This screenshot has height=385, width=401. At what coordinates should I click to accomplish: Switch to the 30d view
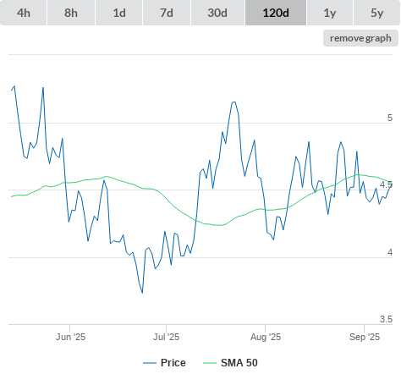pyautogui.click(x=217, y=13)
